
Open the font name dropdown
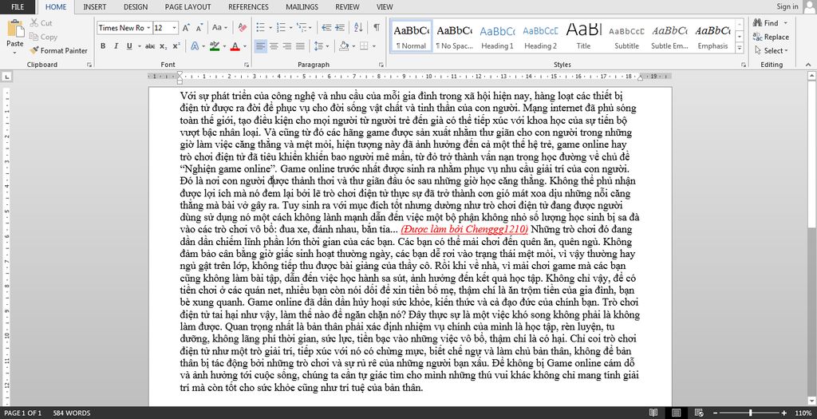click(x=148, y=28)
